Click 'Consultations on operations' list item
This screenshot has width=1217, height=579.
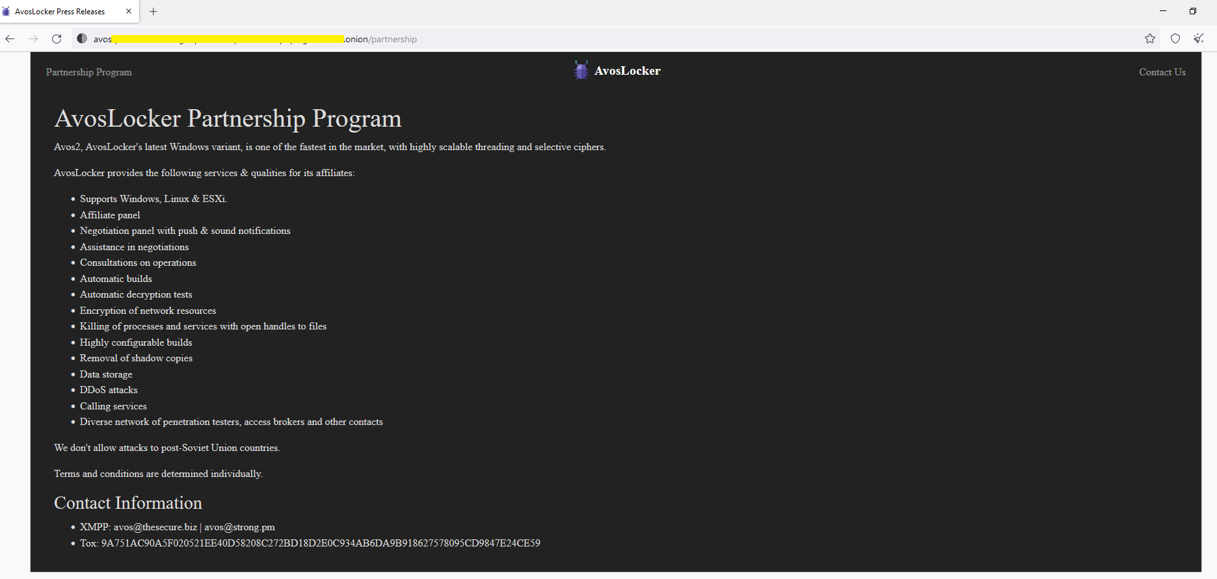pyautogui.click(x=138, y=263)
